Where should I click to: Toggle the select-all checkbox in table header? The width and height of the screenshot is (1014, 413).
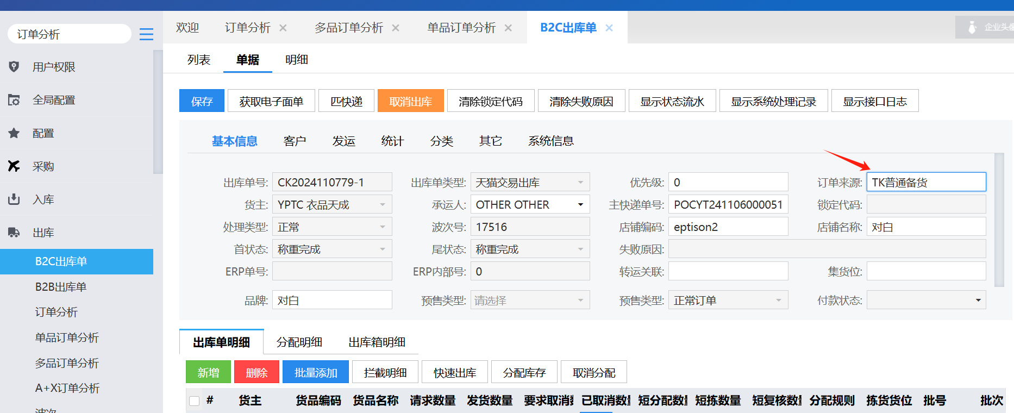pos(194,401)
